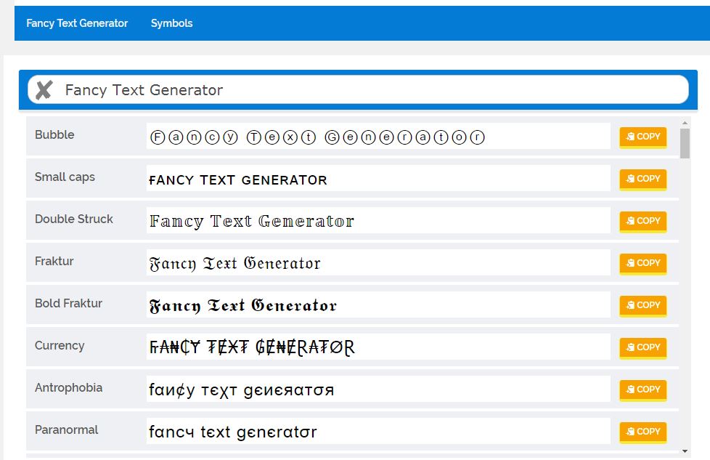Click the scrollbar down arrow of the styles list
This screenshot has width=710, height=460.
(x=685, y=451)
